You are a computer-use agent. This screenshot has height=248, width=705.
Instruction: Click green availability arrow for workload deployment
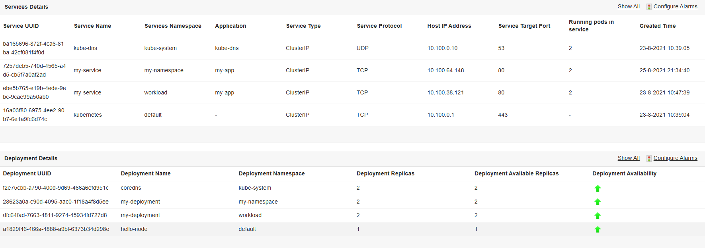click(x=598, y=216)
